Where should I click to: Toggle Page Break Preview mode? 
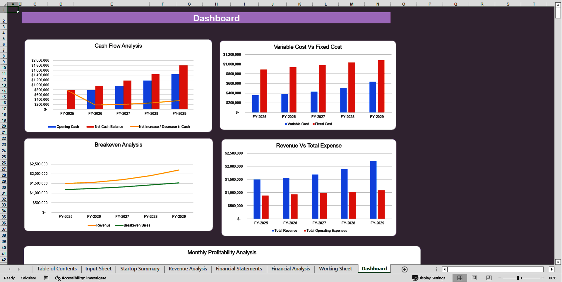(x=489, y=278)
